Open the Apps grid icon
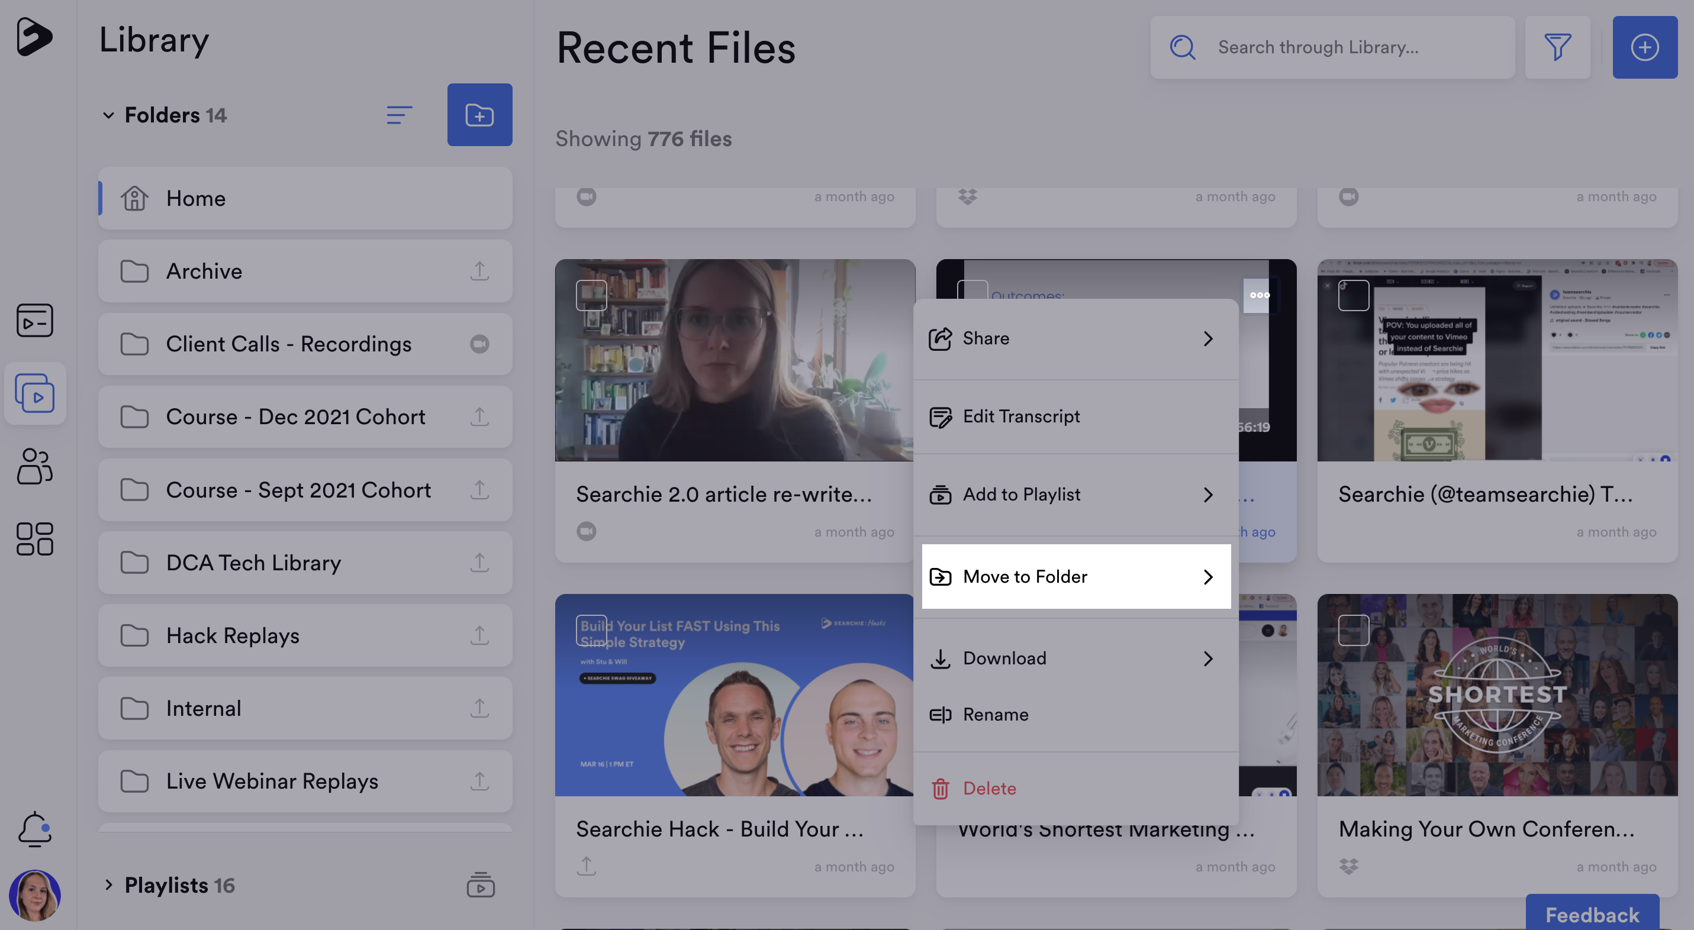This screenshot has width=1694, height=930. (35, 539)
